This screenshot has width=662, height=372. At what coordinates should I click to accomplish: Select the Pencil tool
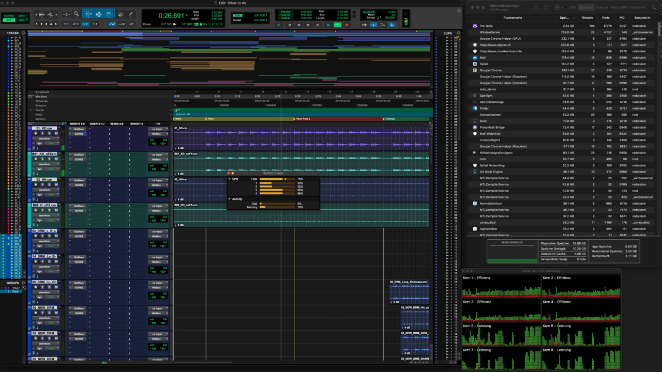coord(130,14)
